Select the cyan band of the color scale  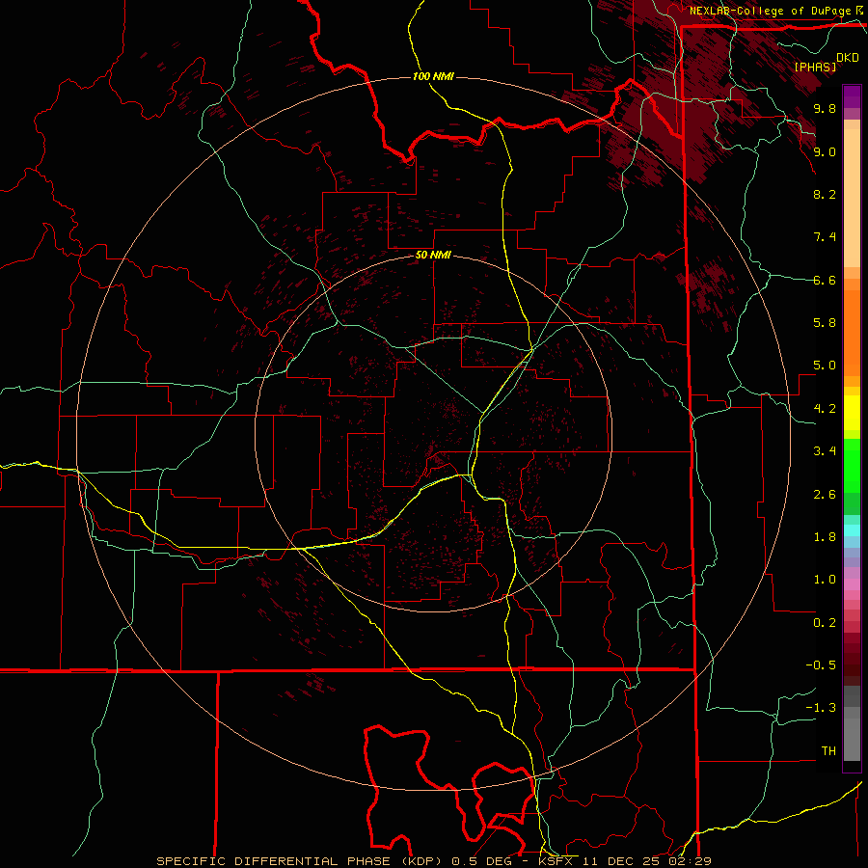click(x=852, y=530)
